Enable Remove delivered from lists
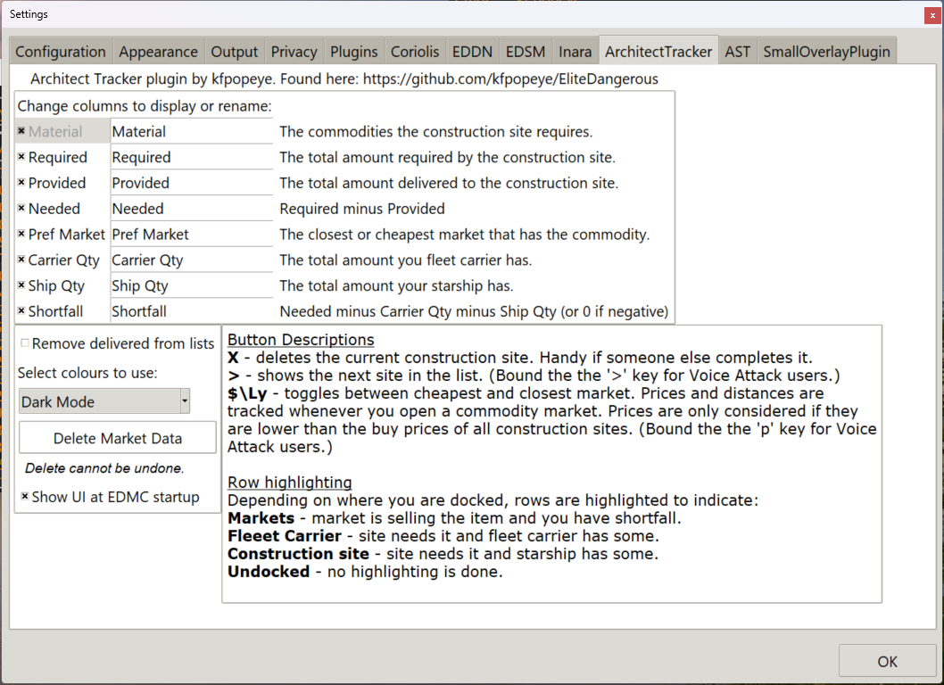The width and height of the screenshot is (944, 685). [25, 343]
